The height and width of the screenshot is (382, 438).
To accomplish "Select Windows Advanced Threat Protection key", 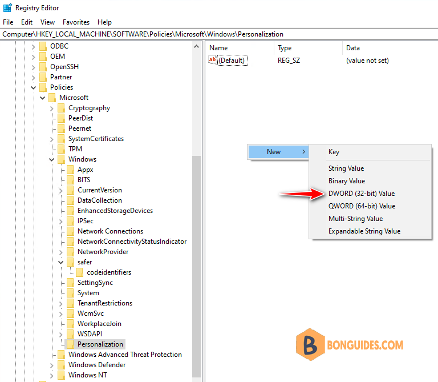I will 125,355.
